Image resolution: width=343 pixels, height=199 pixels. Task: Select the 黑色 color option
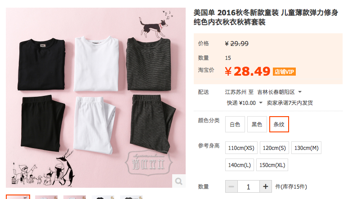tap(257, 124)
